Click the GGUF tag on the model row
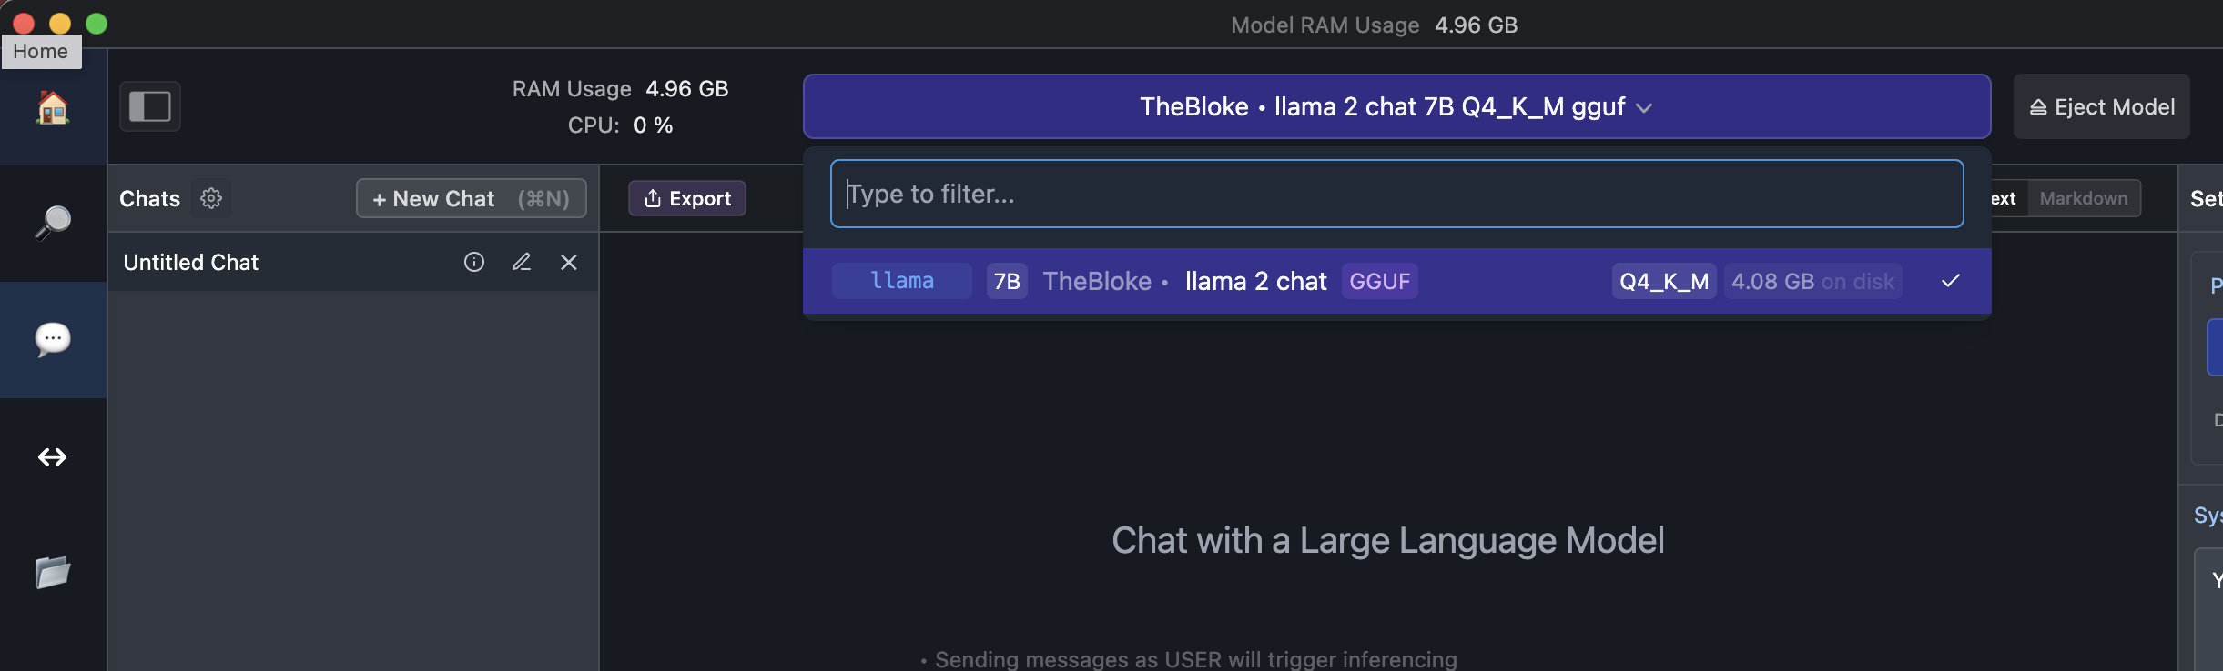2223x671 pixels. point(1380,281)
